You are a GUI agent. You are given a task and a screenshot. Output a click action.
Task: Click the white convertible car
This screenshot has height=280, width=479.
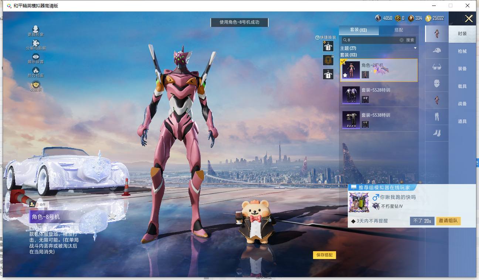pos(67,172)
